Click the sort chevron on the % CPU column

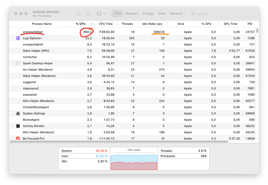(91, 24)
